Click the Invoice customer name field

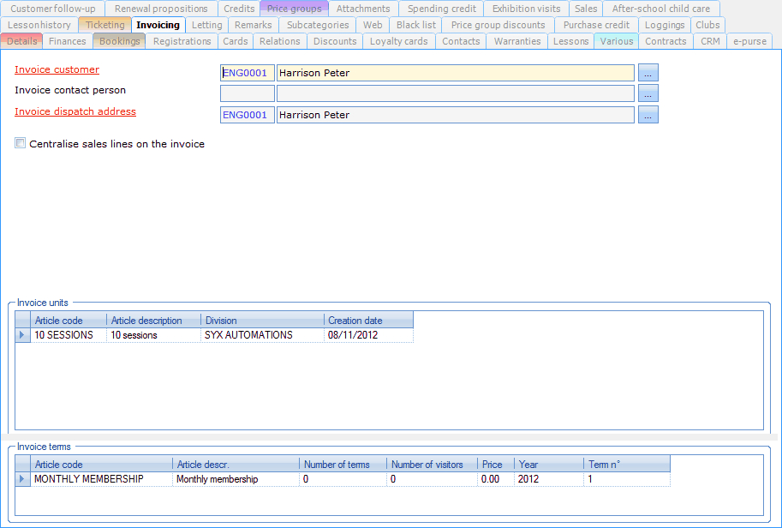click(455, 73)
